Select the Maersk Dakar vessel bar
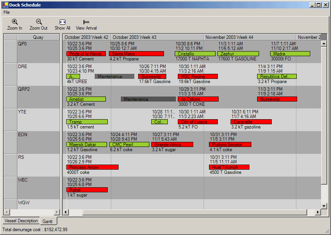Viewport: 331px width, 235px height. pyautogui.click(x=87, y=145)
